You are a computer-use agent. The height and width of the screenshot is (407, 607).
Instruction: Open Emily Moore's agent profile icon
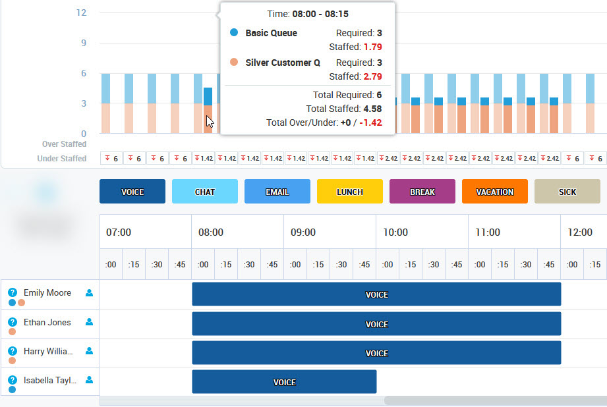point(90,293)
